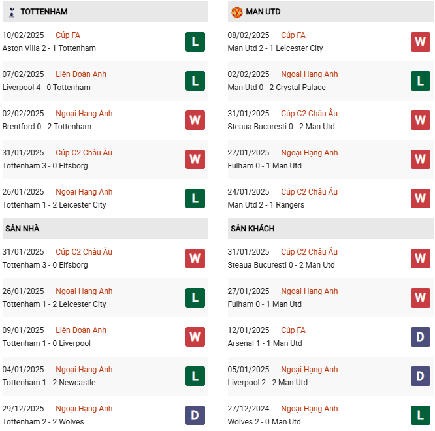Viewport: 435px width, 431px height.
Task: Click the L badge for Aston Villa 2-1 Tottenham
Action: point(195,42)
